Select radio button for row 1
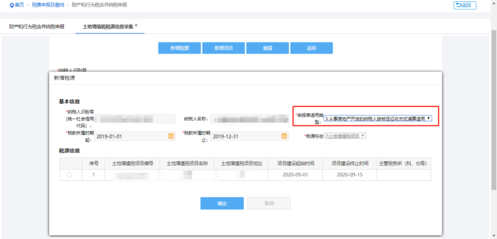Viewport: 497px width, 239px height. (69, 175)
